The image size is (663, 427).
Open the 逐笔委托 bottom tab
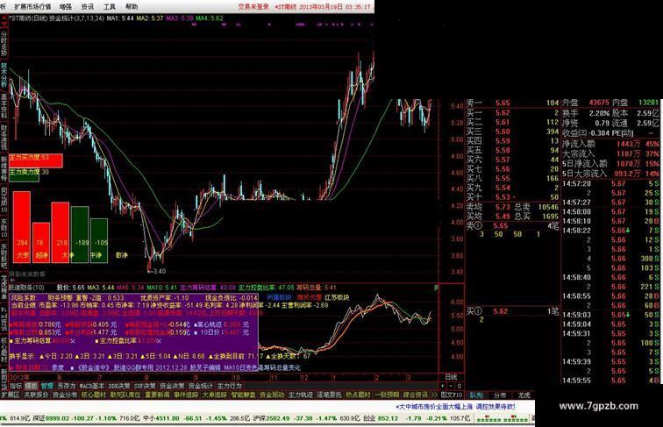(x=330, y=395)
